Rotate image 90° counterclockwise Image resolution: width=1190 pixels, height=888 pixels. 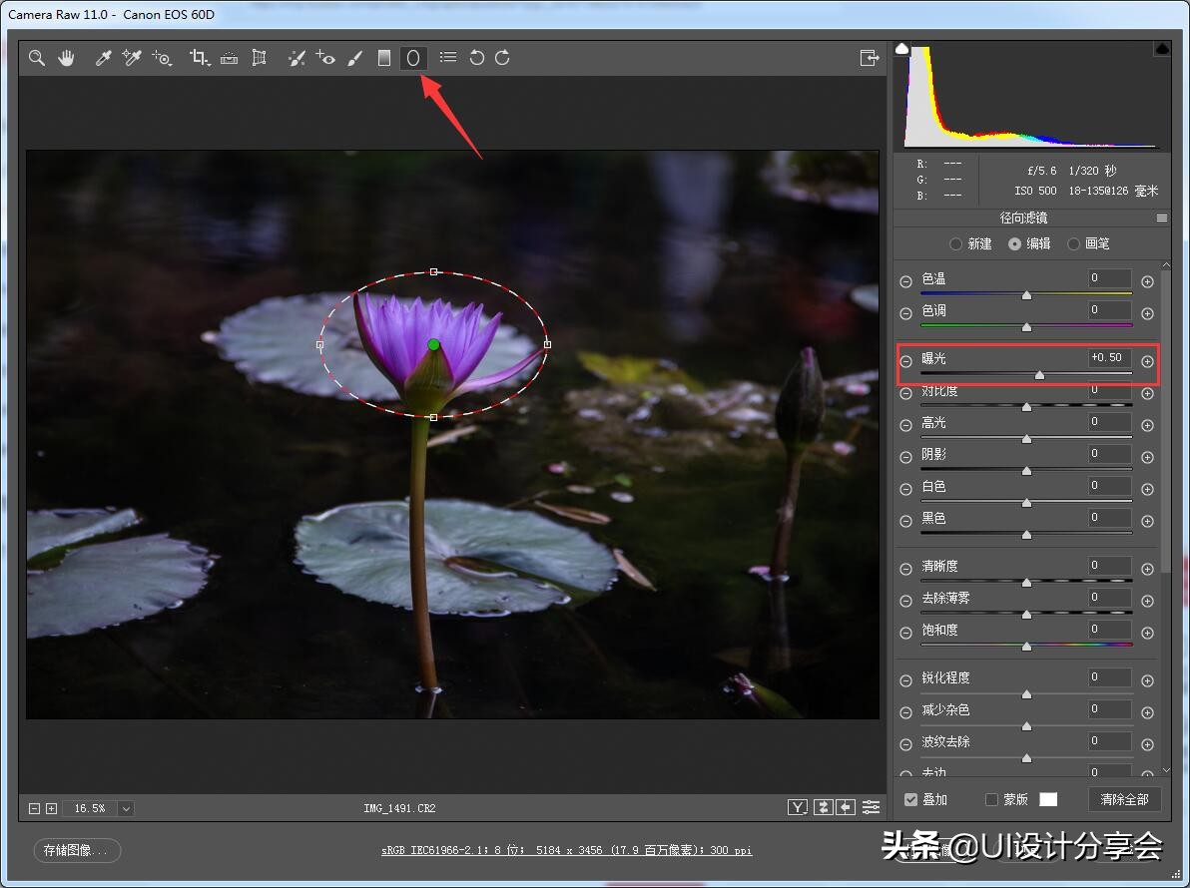pos(477,58)
